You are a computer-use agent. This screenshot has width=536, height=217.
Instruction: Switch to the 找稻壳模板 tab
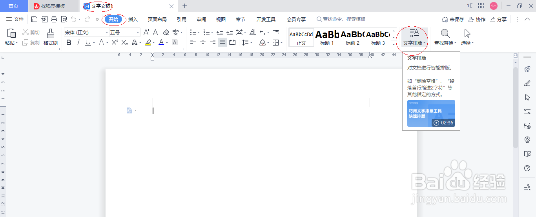tap(53, 6)
